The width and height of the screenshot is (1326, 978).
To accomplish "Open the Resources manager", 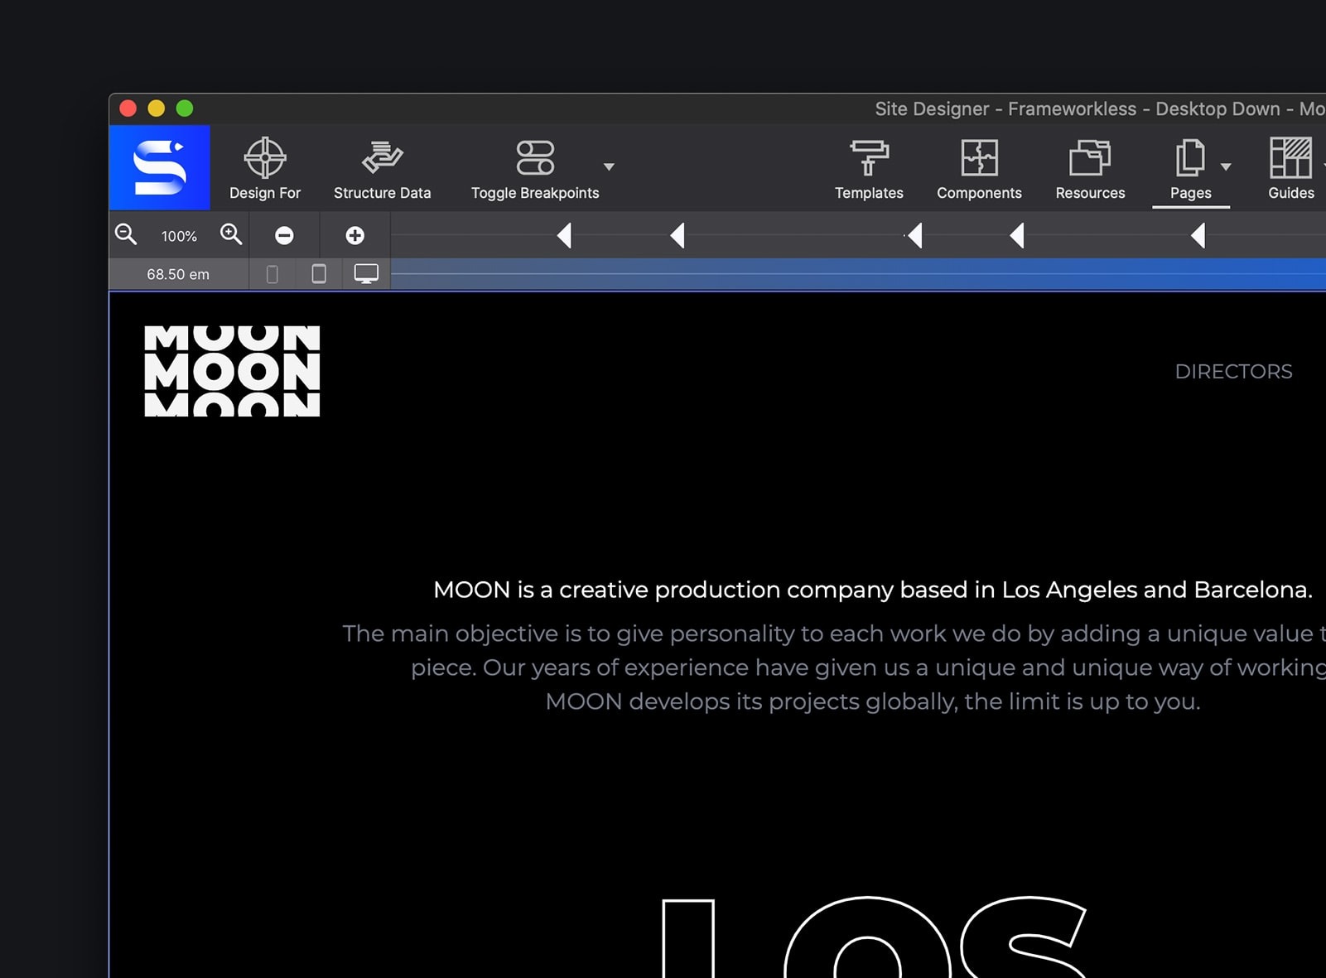I will [1090, 168].
